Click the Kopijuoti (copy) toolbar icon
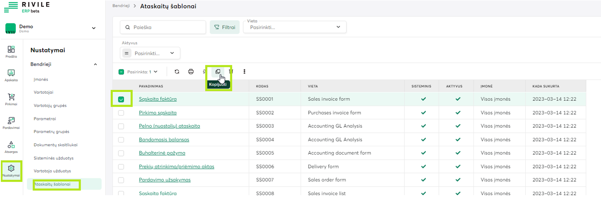The height and width of the screenshot is (206, 601). tap(217, 71)
